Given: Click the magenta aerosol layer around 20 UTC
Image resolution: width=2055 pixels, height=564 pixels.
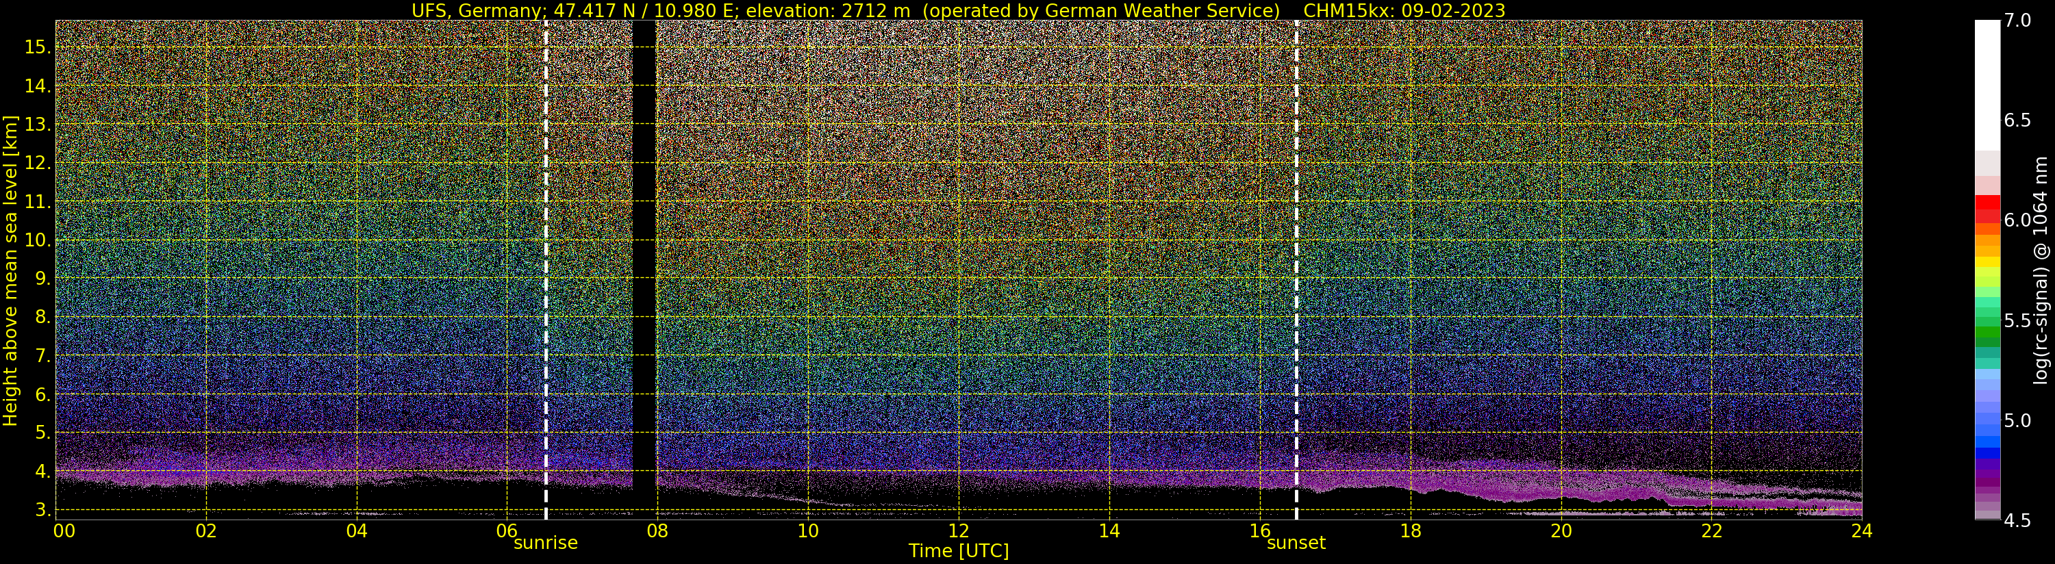Looking at the screenshot, I should (1561, 483).
